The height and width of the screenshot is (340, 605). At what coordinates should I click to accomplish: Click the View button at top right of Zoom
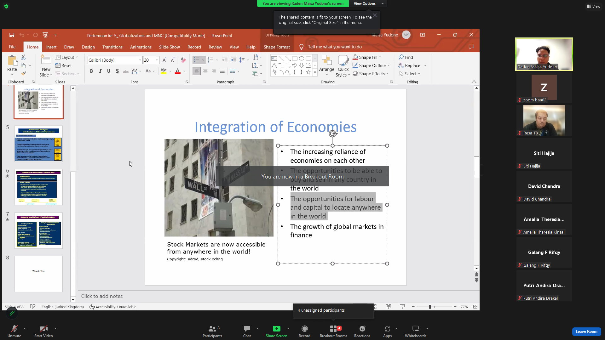pyautogui.click(x=594, y=6)
